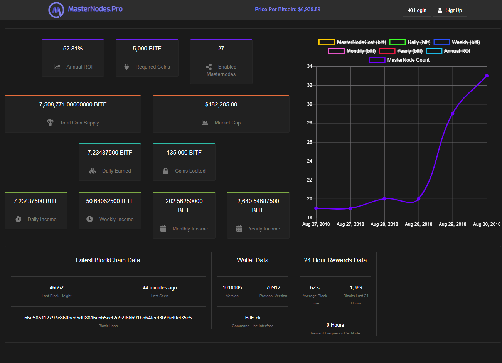Viewport: 502px width, 363px height.
Task: Click the Market Cap area-chart icon
Action: click(205, 123)
